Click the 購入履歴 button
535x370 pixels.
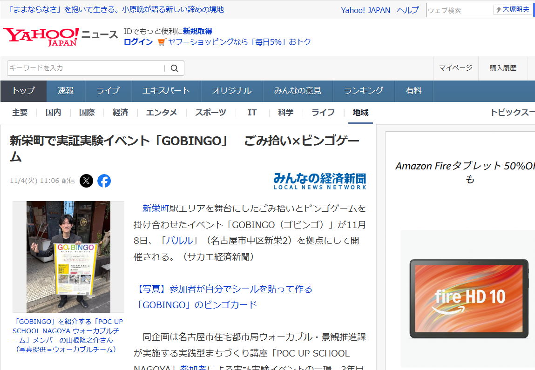pyautogui.click(x=503, y=68)
